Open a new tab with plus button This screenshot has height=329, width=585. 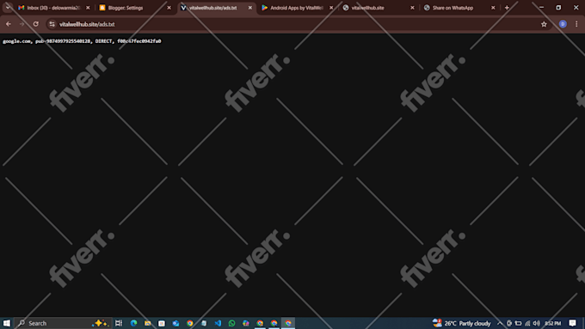(x=507, y=8)
